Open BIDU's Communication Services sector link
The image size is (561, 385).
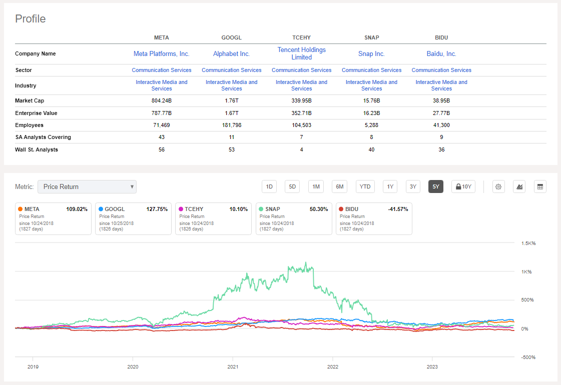[x=441, y=70]
